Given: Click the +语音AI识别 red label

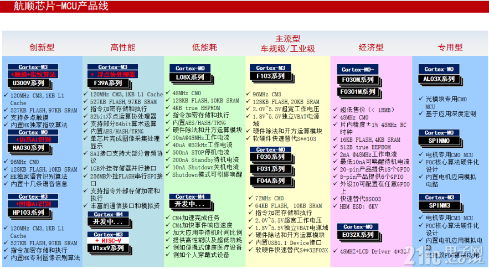Looking at the screenshot, I should [x=33, y=139].
